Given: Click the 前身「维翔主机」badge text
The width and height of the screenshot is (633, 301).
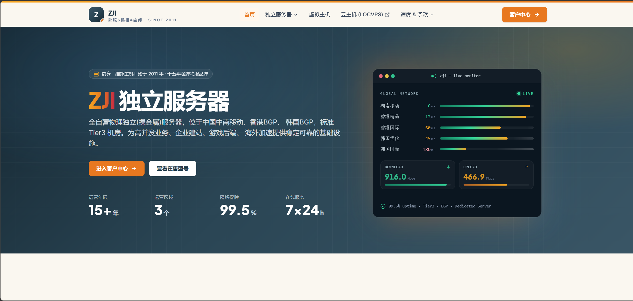Looking at the screenshot, I should click(155, 74).
